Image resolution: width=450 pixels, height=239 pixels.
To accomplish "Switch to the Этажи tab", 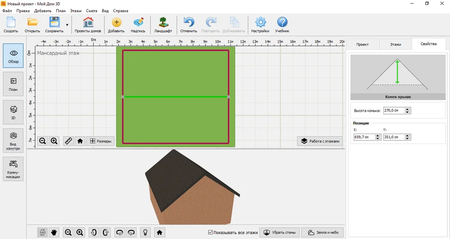I will (396, 44).
